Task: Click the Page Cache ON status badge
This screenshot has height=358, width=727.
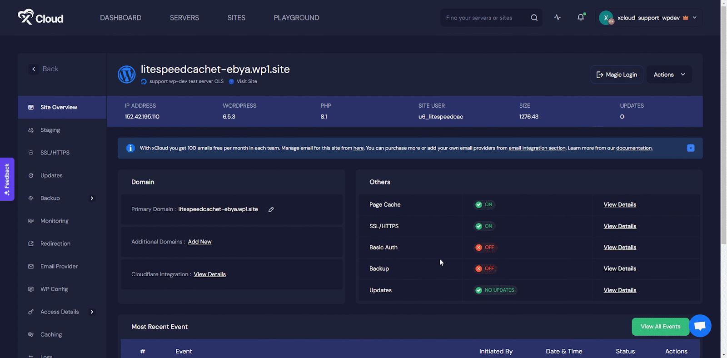Action: click(484, 205)
